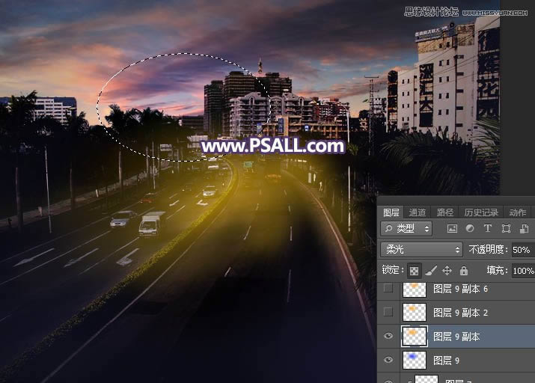535x383 pixels.
Task: Click the pixel layer filter icon
Action: [x=452, y=229]
